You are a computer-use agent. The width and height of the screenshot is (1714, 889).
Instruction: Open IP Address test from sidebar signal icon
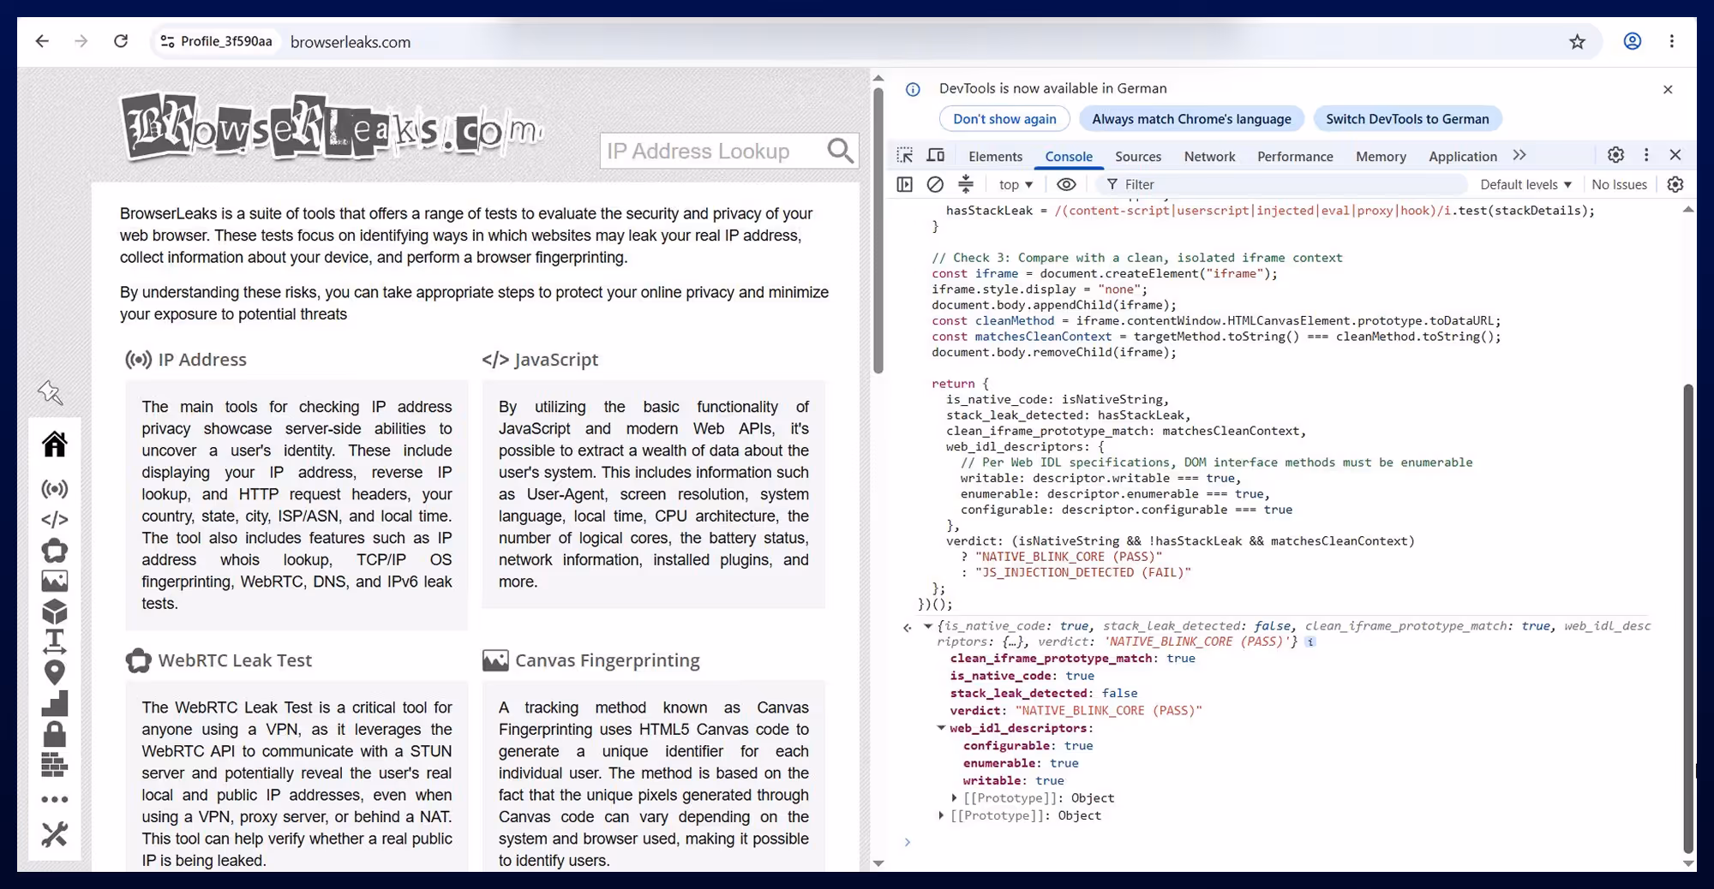pos(55,489)
